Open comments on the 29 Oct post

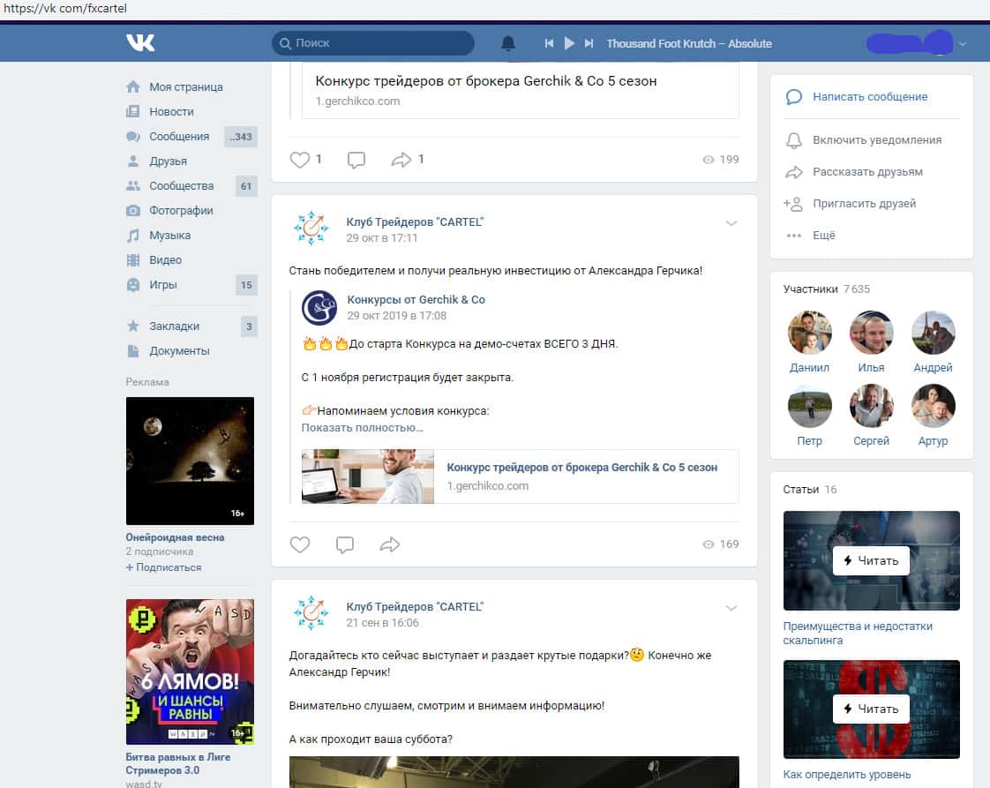tap(346, 544)
